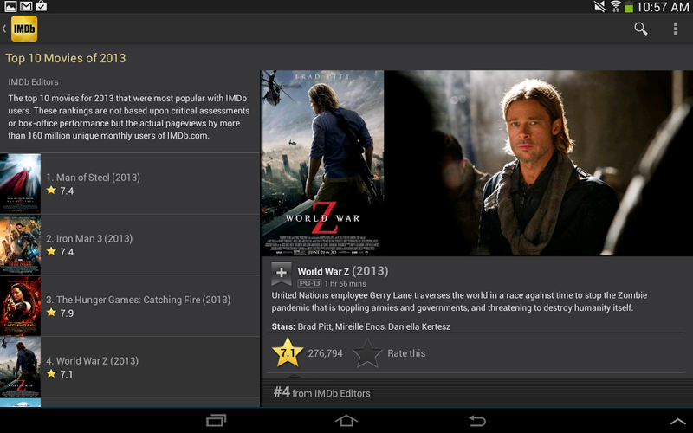The width and height of the screenshot is (693, 433).
Task: Expand the bottom-right up chevron
Action: [x=678, y=421]
